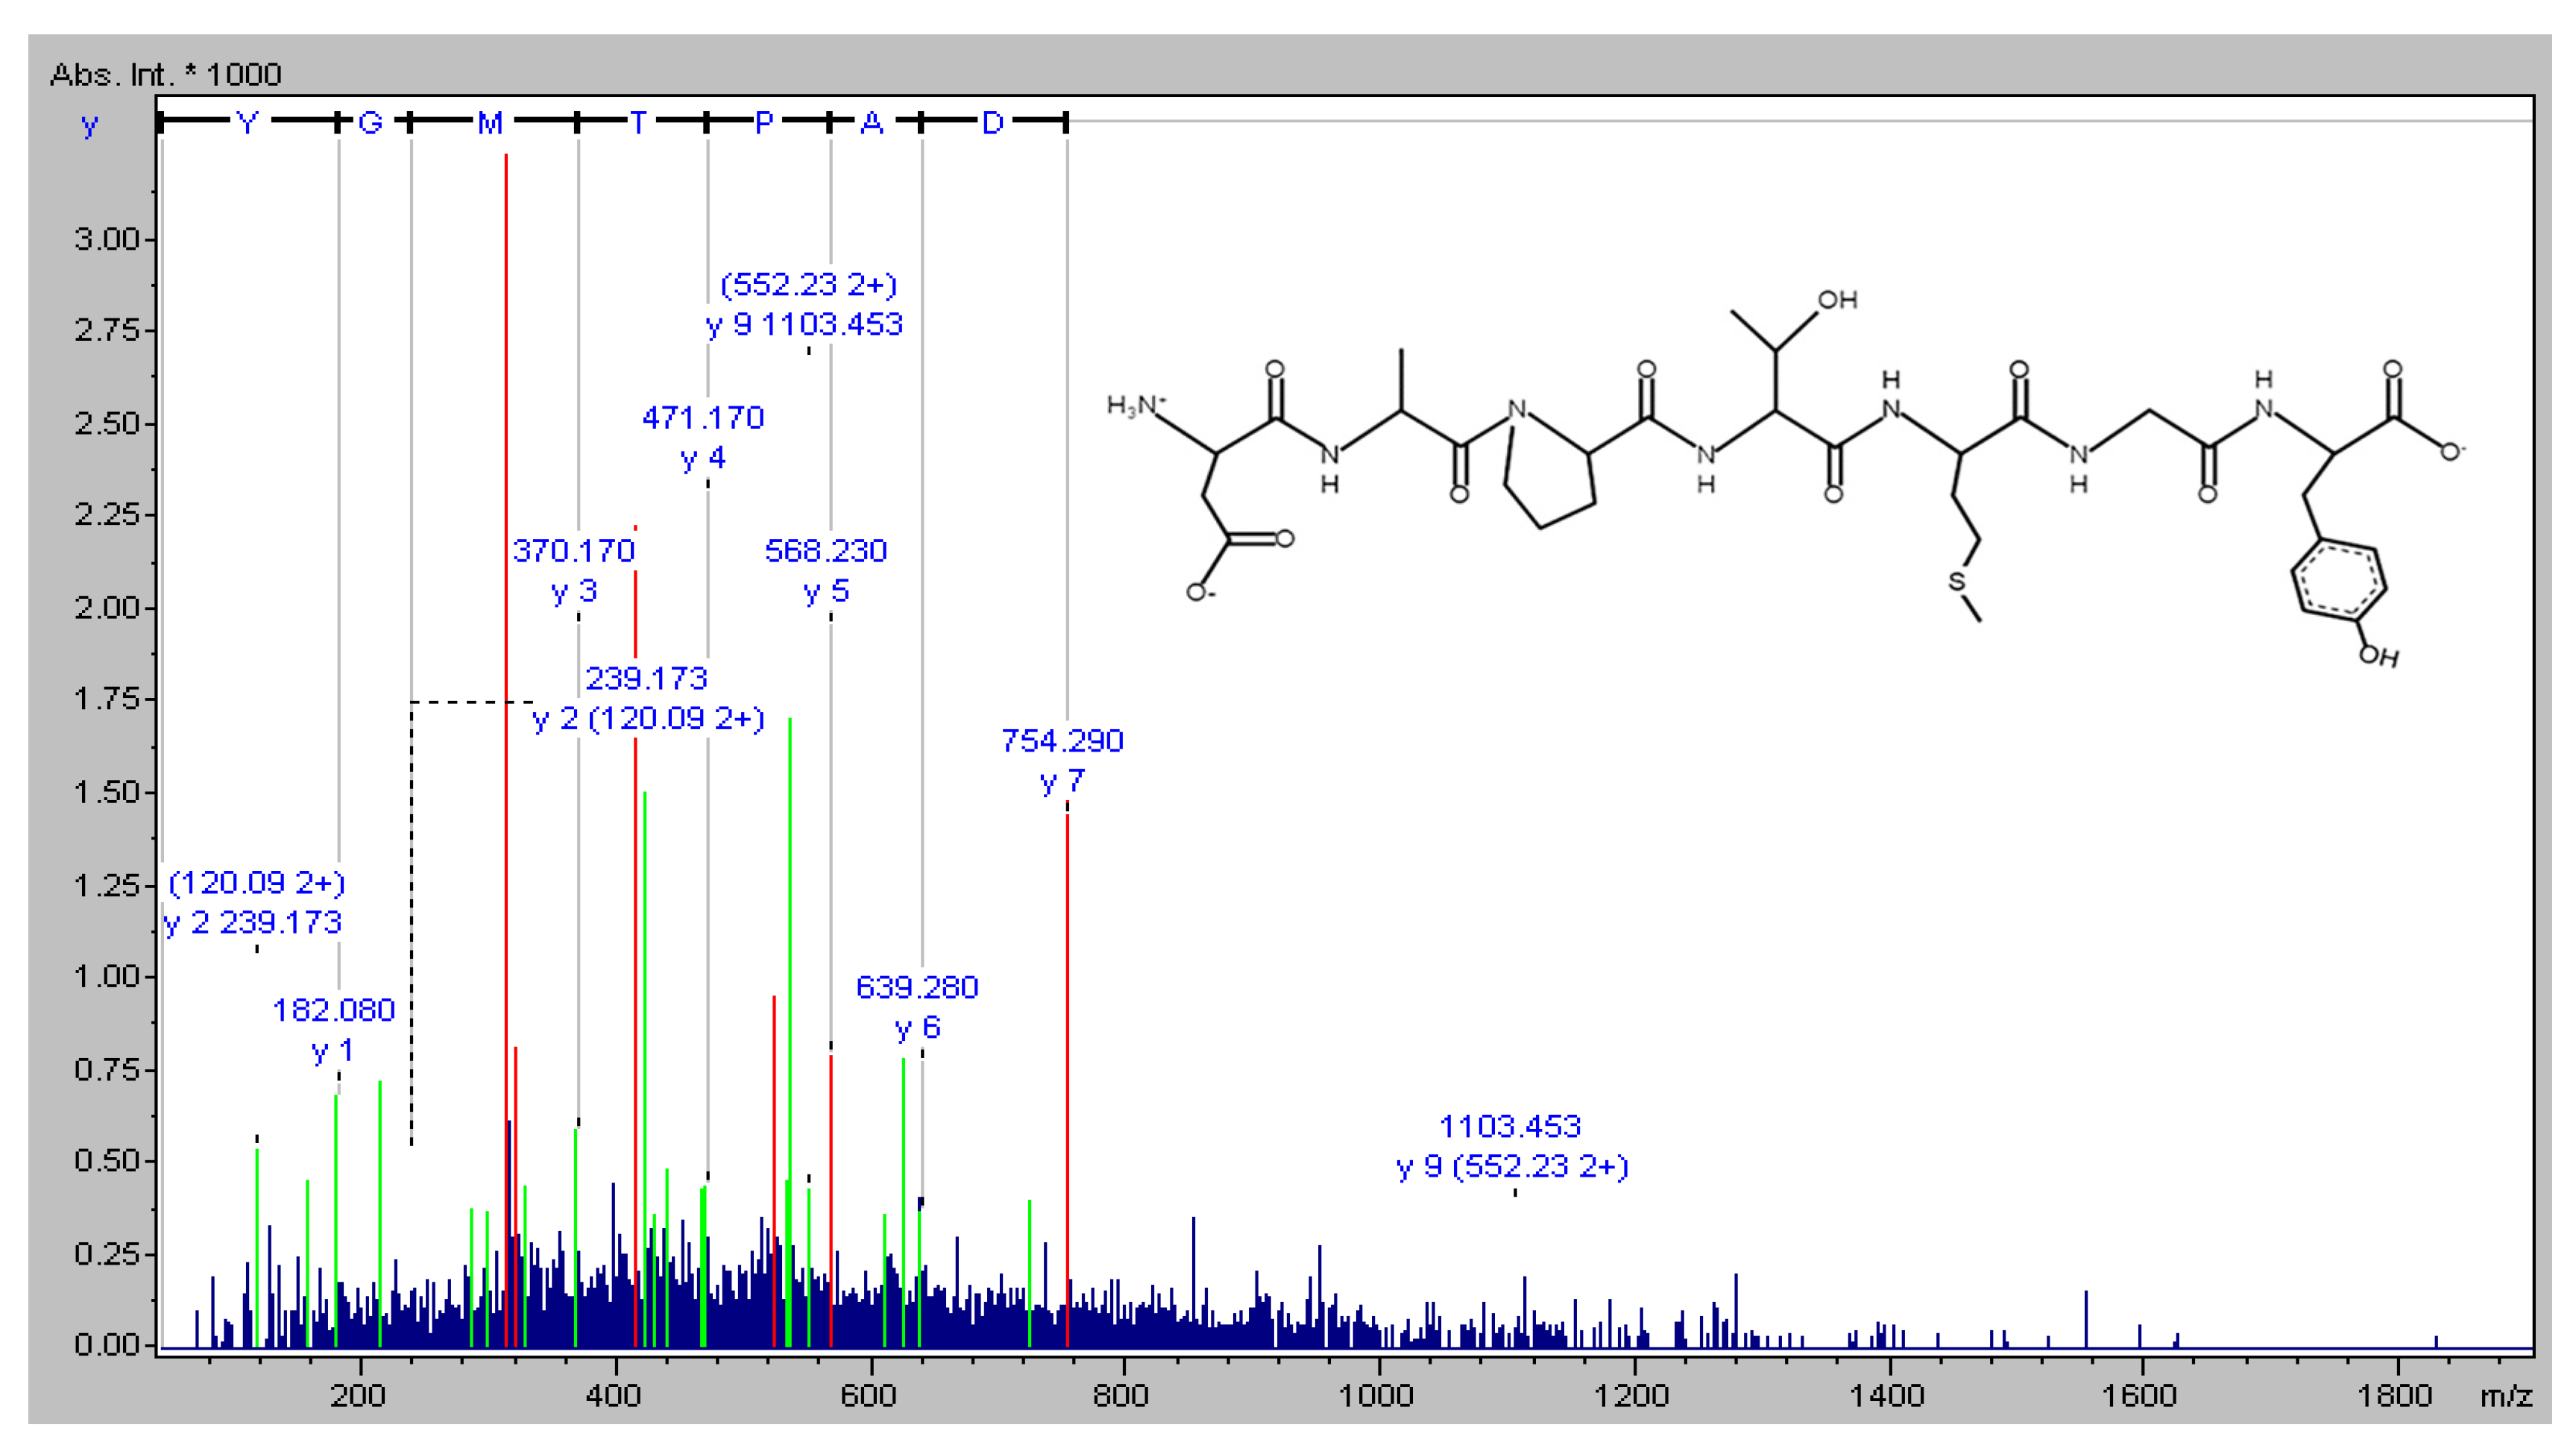Click the Abs. Int. * 1000 axis title

tap(166, 74)
